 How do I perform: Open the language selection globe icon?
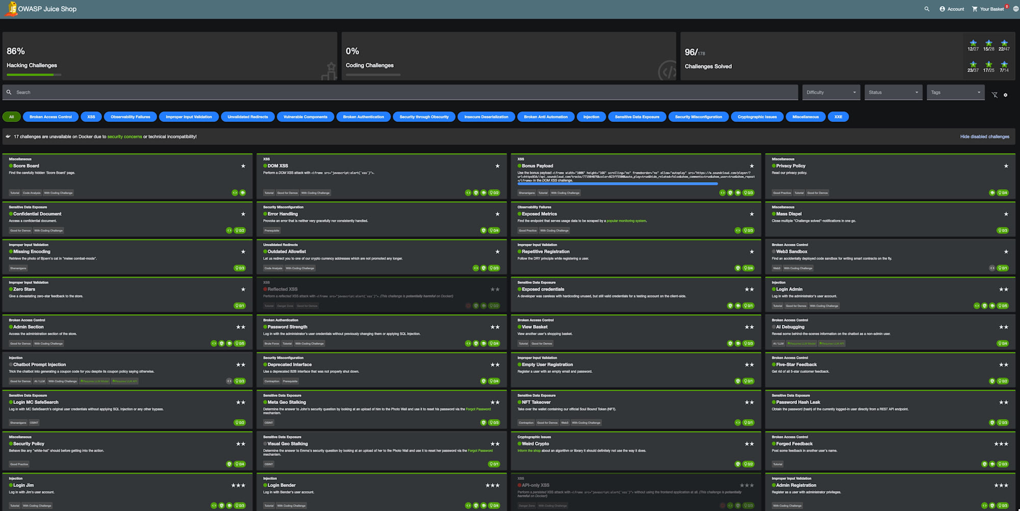click(x=1015, y=9)
